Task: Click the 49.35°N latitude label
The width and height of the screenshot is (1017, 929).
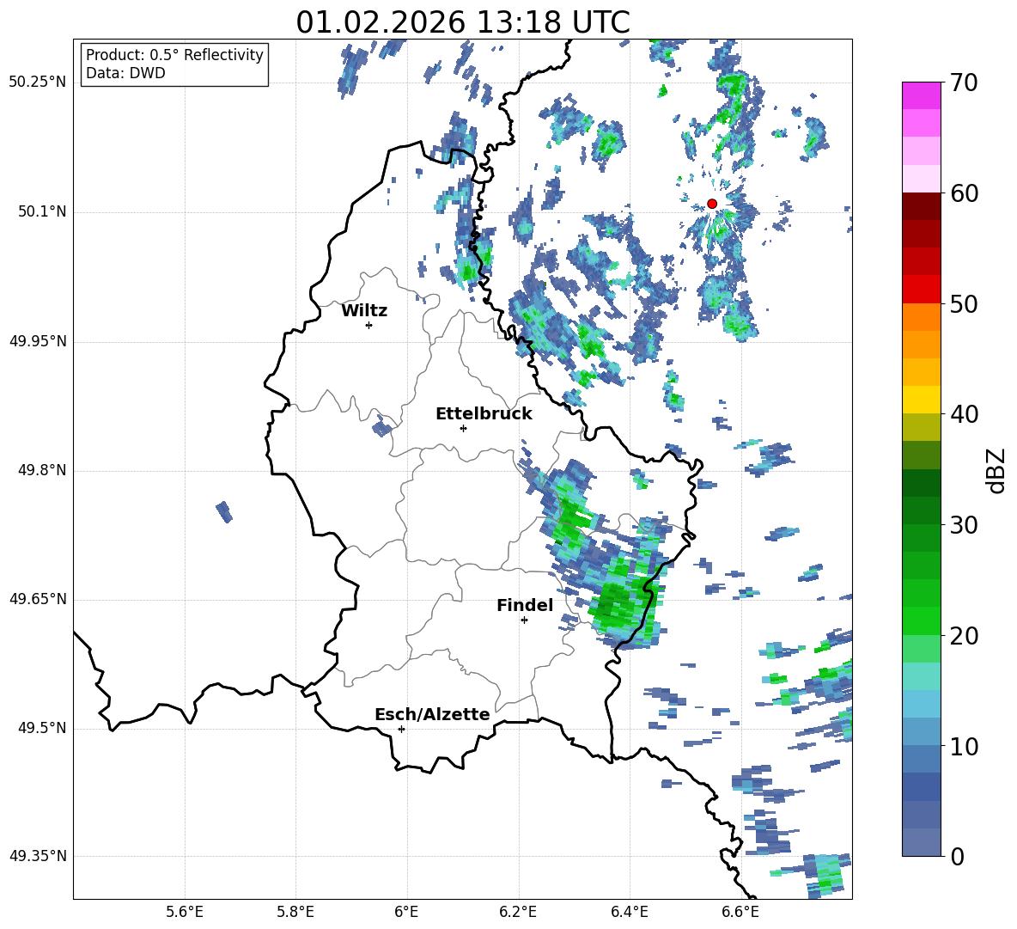Action: [x=38, y=856]
